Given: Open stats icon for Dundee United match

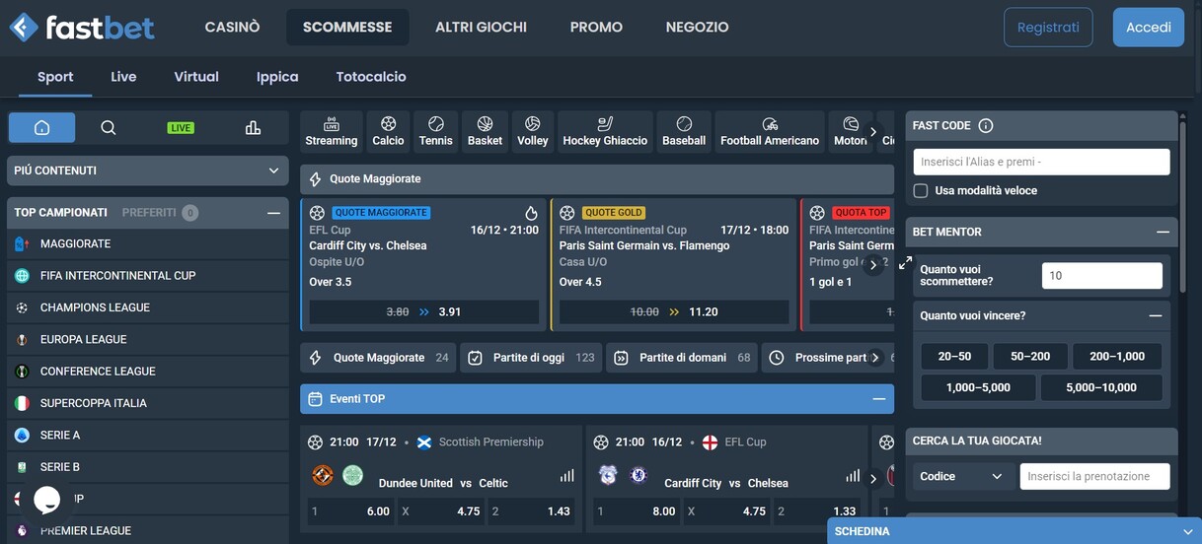Looking at the screenshot, I should pos(566,476).
